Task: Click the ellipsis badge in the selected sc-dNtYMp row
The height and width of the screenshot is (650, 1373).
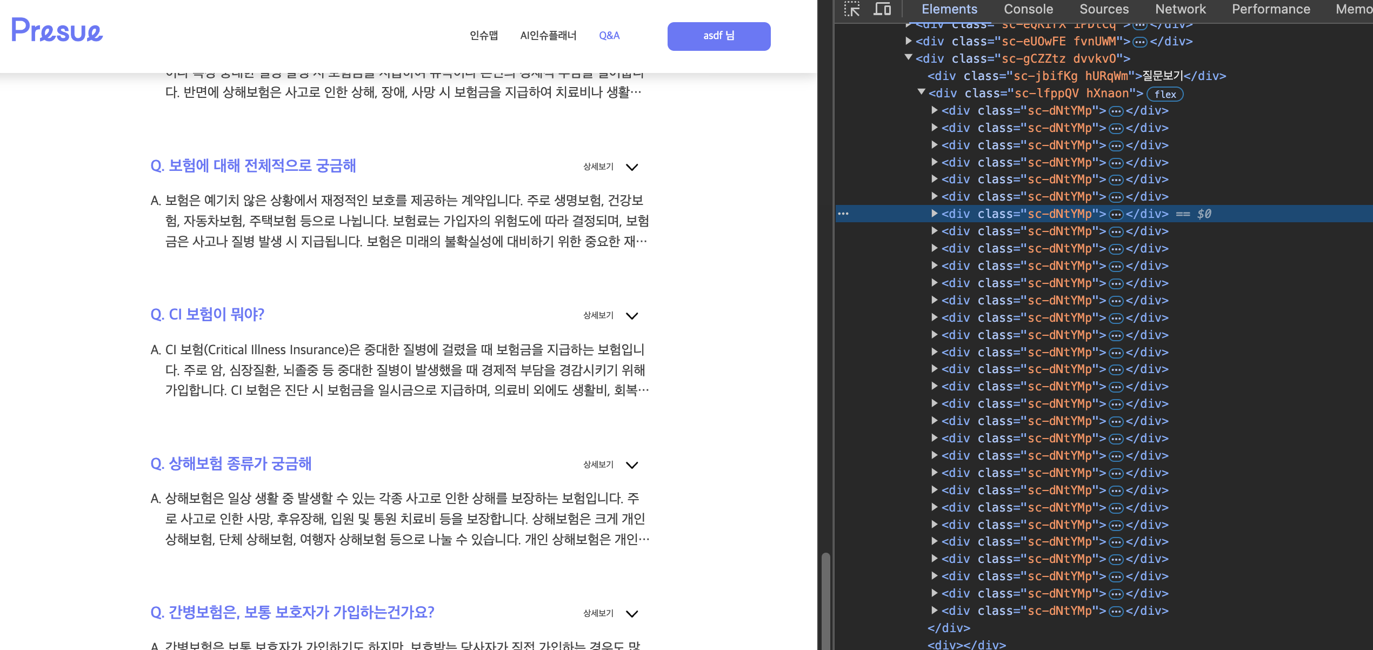Action: click(x=1116, y=214)
